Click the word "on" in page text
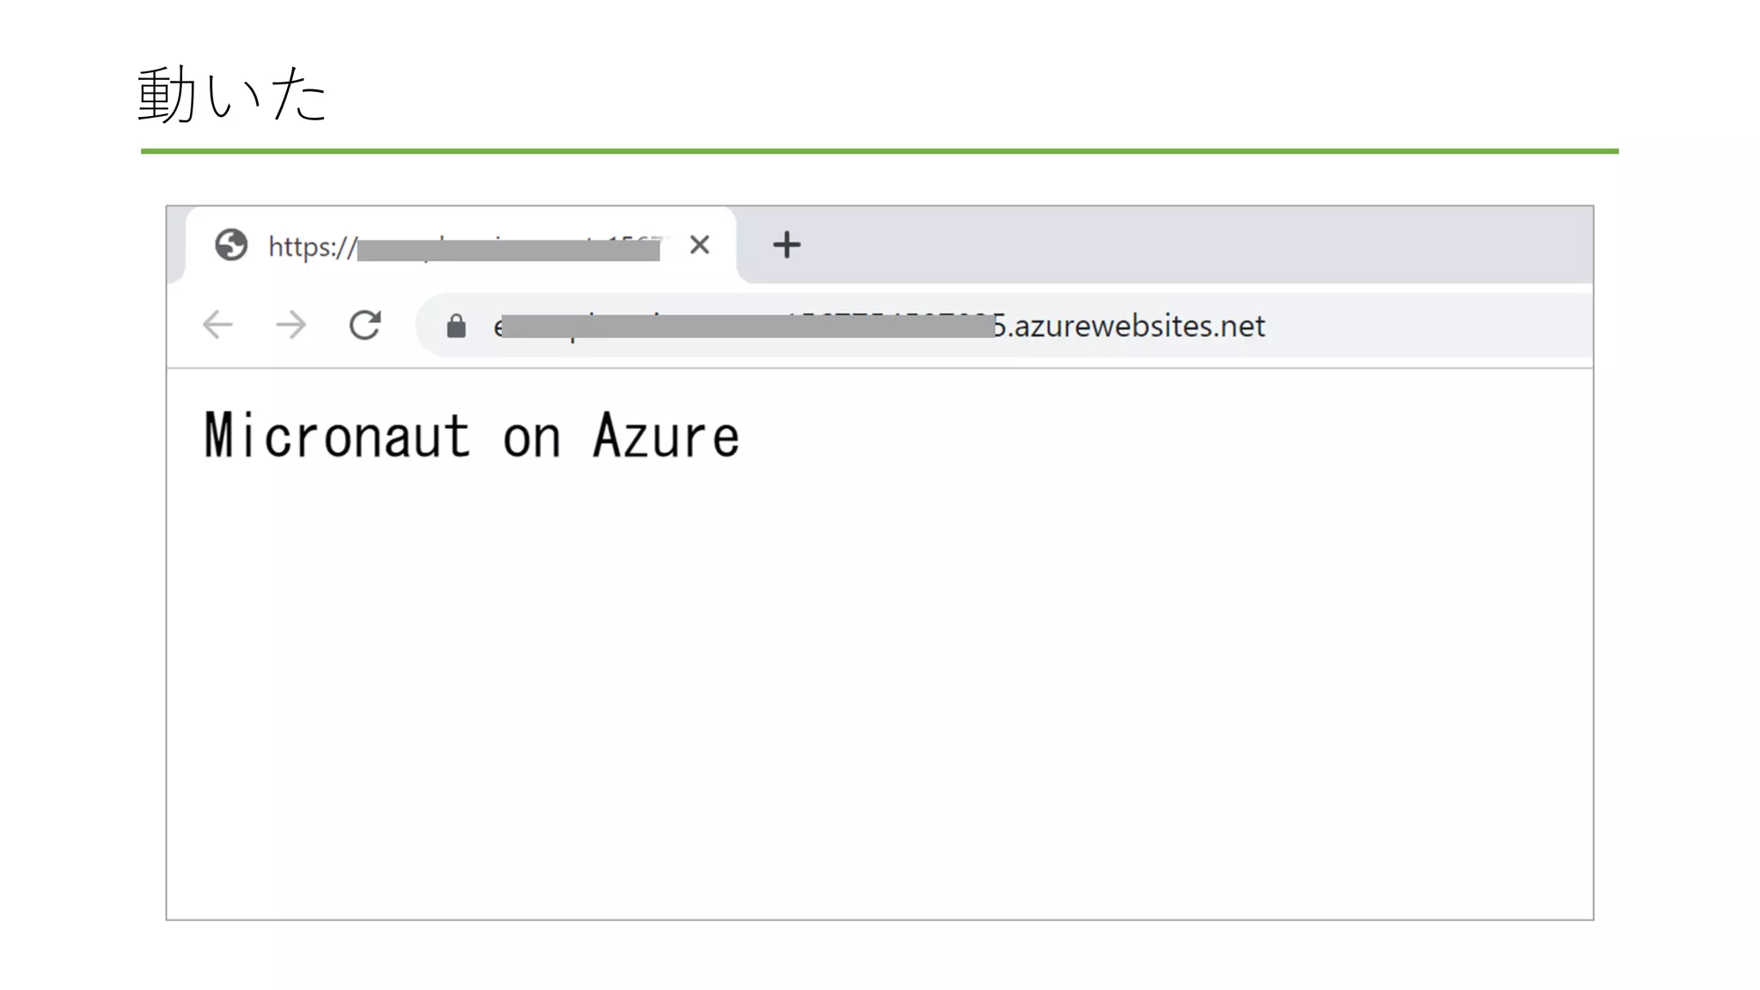This screenshot has width=1760, height=990. [x=531, y=438]
